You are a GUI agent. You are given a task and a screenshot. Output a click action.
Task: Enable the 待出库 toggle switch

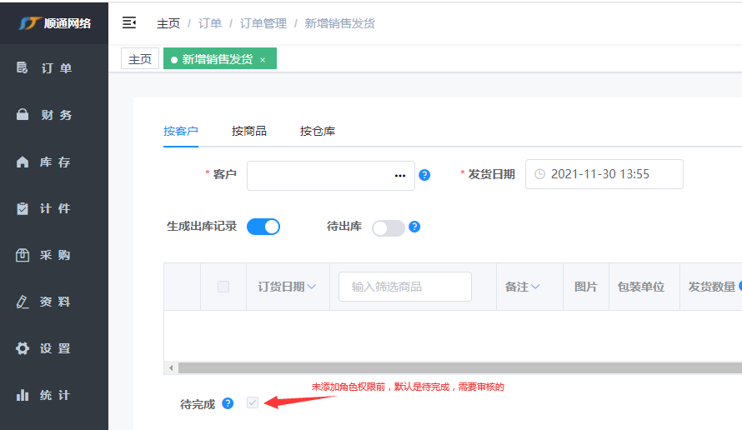pos(388,227)
